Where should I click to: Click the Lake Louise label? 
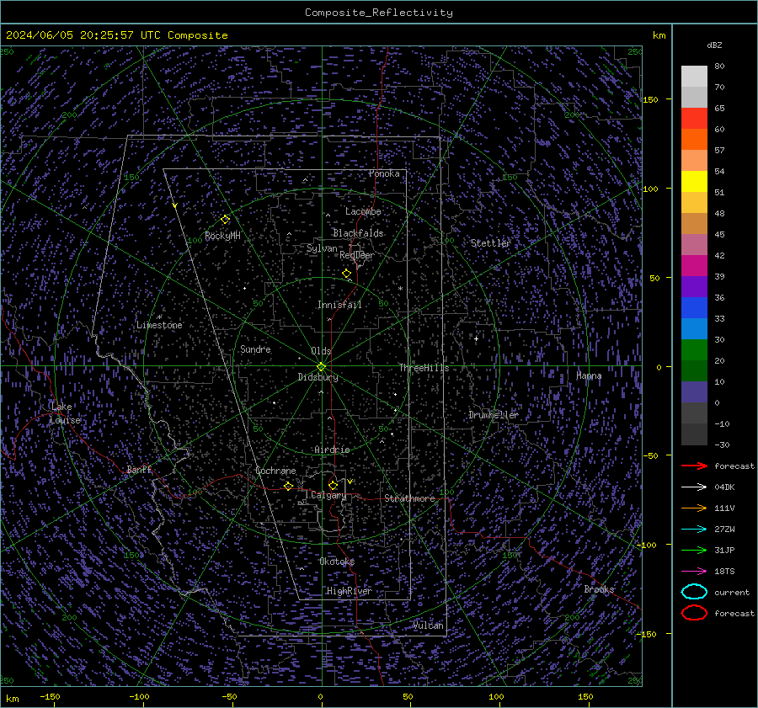click(x=66, y=413)
